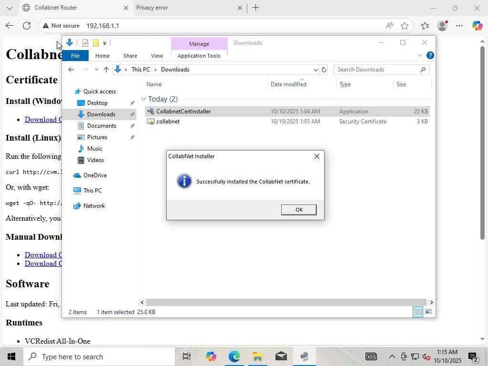Open the browser Favorites list icon
Viewport: 488px width, 366px height.
pyautogui.click(x=425, y=26)
